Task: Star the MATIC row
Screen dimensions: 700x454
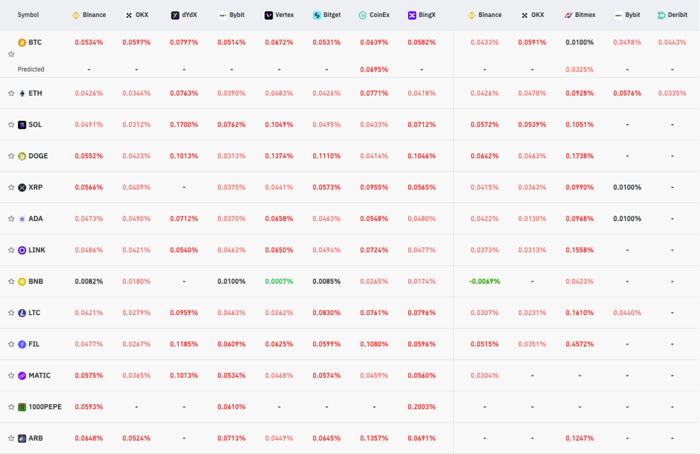Action: (x=11, y=376)
